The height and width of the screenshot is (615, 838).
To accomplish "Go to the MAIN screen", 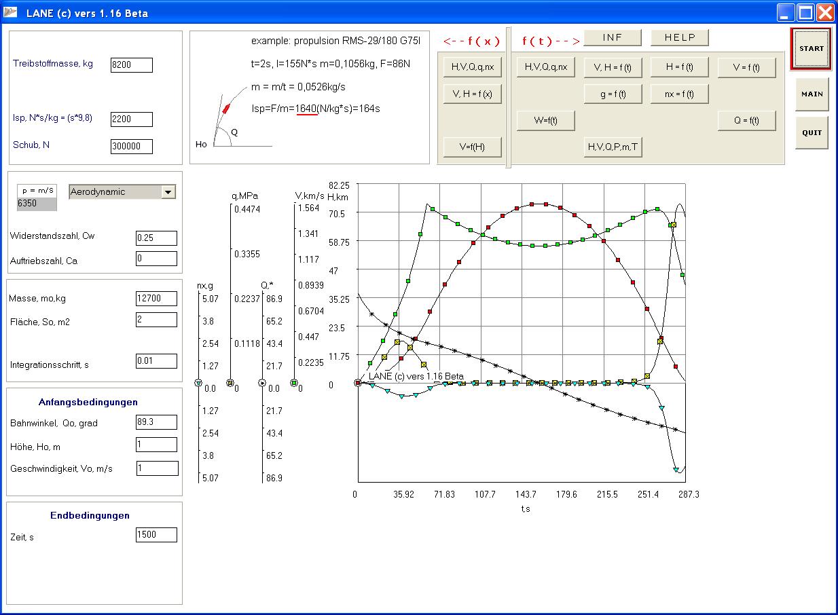I will pyautogui.click(x=812, y=94).
